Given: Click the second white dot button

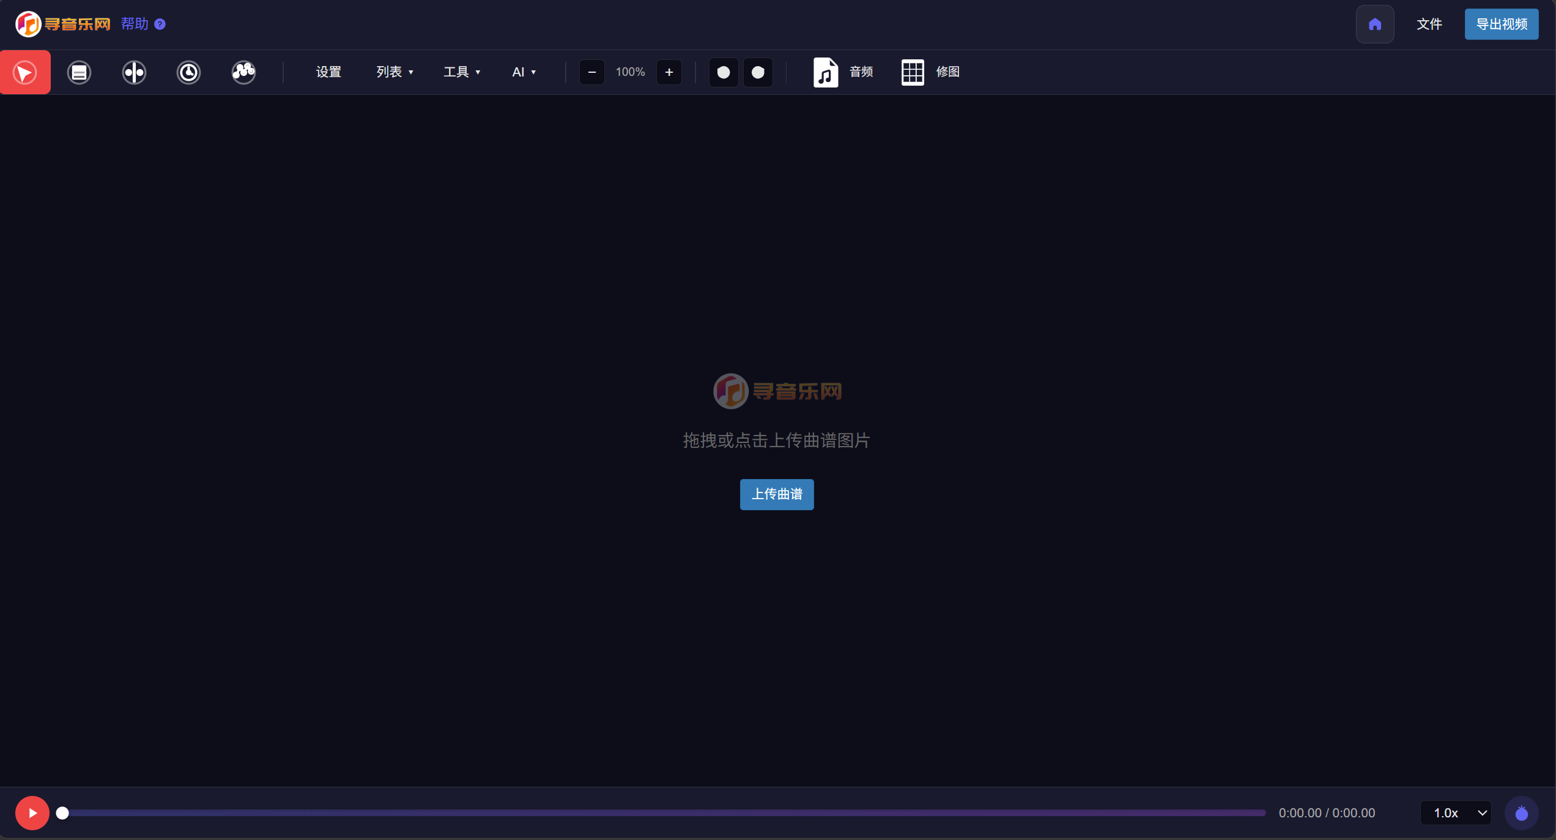Looking at the screenshot, I should (x=758, y=72).
